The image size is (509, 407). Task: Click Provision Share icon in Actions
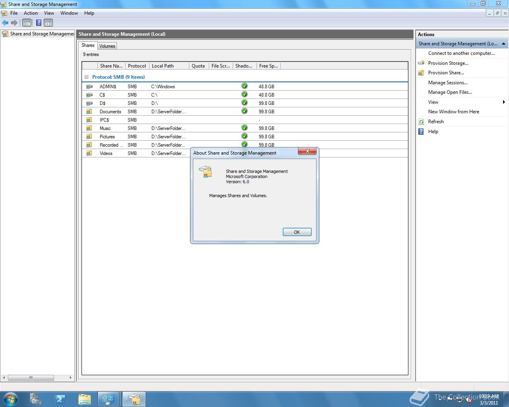[x=422, y=73]
